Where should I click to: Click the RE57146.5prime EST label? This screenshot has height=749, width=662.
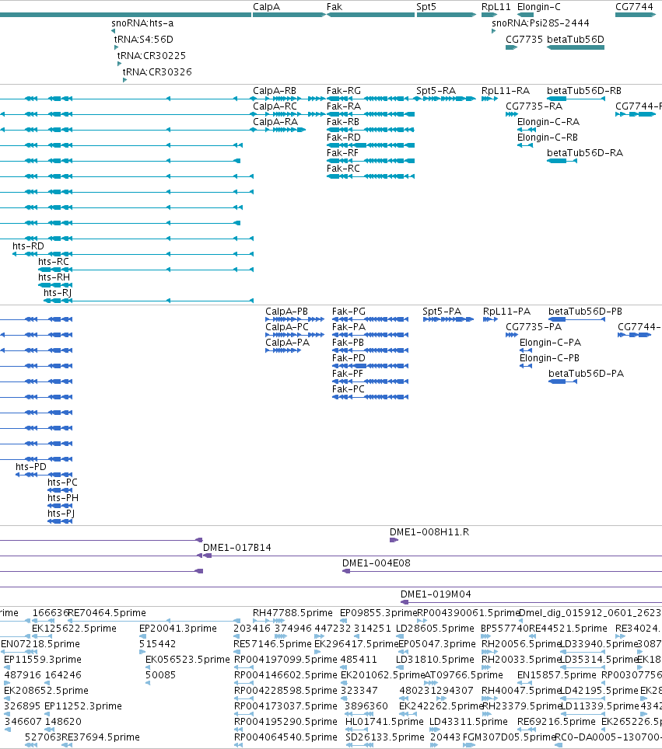pos(271,644)
